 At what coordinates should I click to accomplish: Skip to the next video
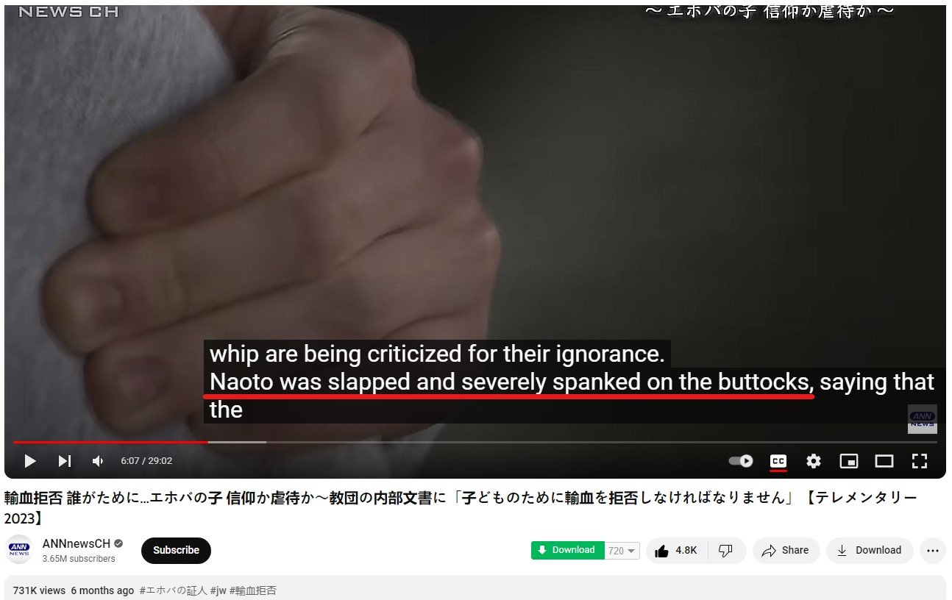[x=65, y=461]
